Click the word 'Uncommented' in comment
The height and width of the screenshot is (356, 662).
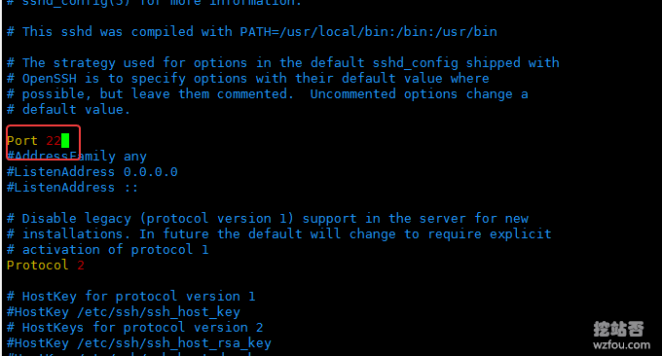coord(353,94)
